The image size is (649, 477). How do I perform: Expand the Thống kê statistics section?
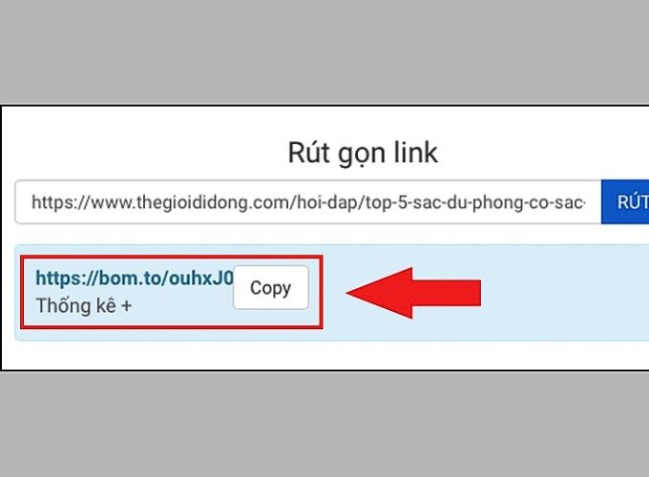point(84,306)
